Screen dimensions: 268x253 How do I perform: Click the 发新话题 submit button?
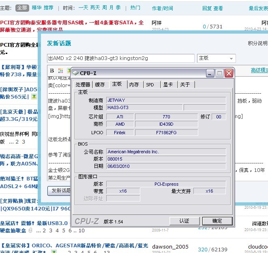point(59,190)
